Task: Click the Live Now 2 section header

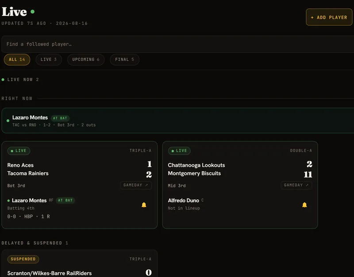Action: (20, 80)
